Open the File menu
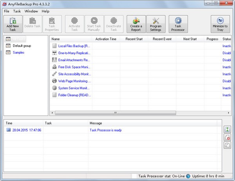This screenshot has width=235, height=181. pyautogui.click(x=7, y=11)
